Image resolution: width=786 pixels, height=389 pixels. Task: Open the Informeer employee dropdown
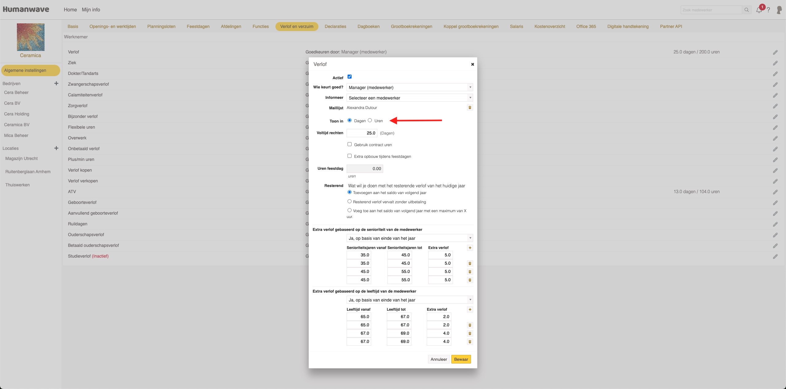pyautogui.click(x=410, y=98)
